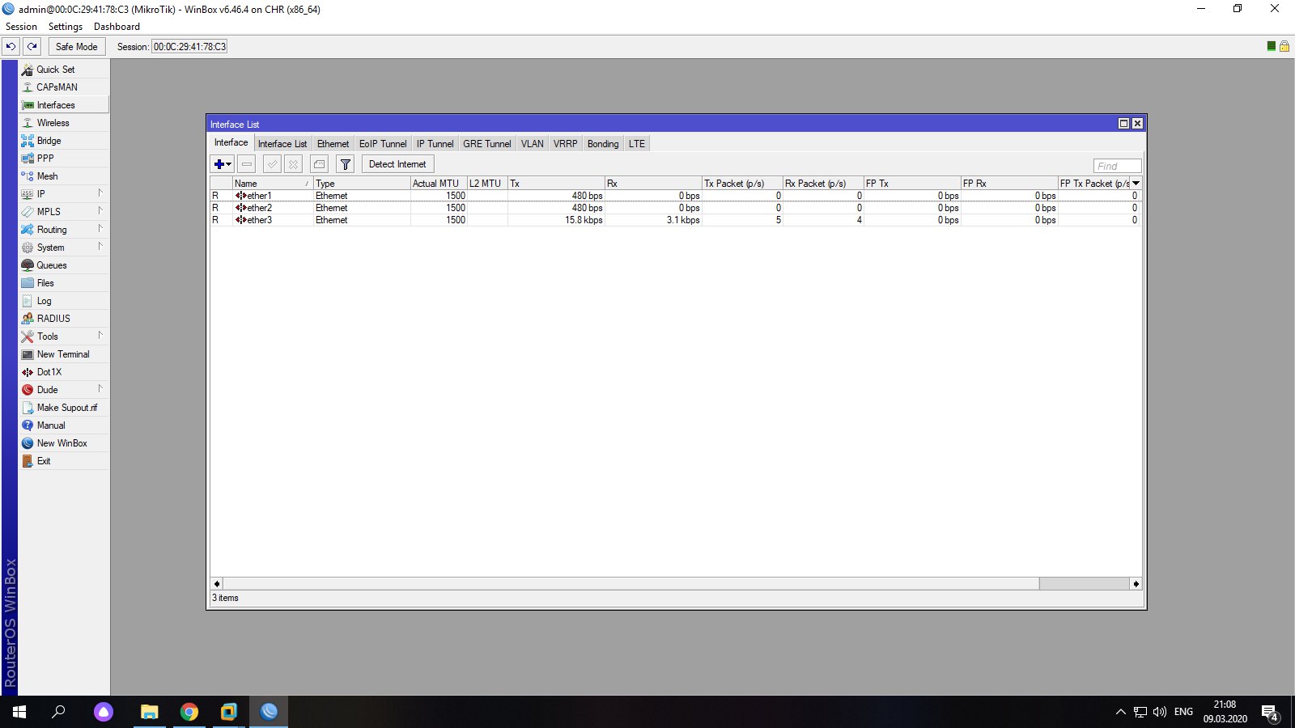This screenshot has width=1295, height=728.
Task: Sort by Actual MTU column header
Action: (439, 184)
